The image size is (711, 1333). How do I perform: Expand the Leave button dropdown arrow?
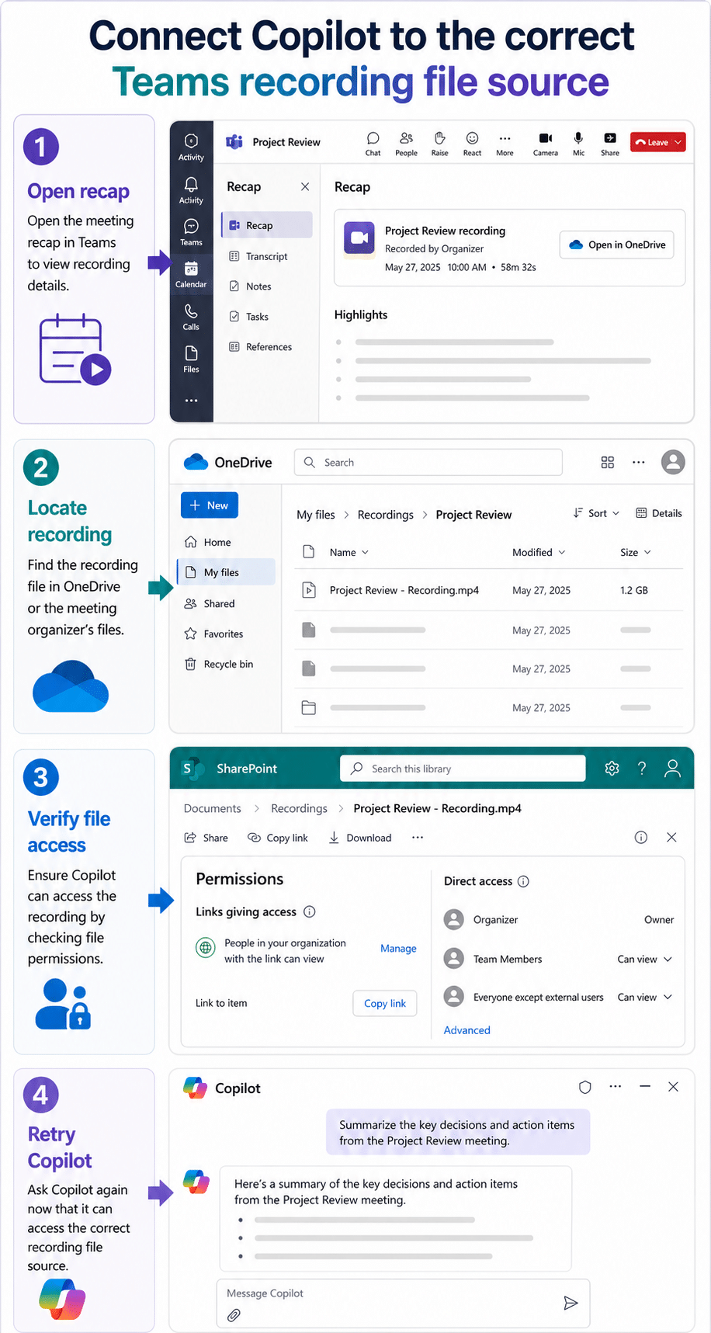click(x=678, y=142)
